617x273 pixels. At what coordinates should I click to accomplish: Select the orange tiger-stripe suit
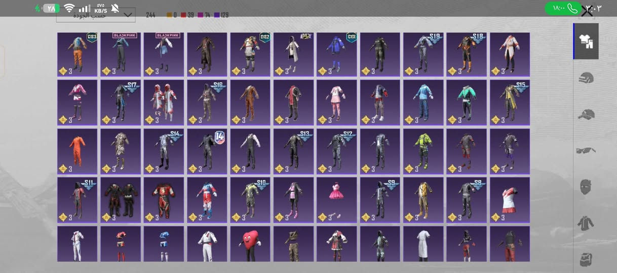click(x=250, y=103)
